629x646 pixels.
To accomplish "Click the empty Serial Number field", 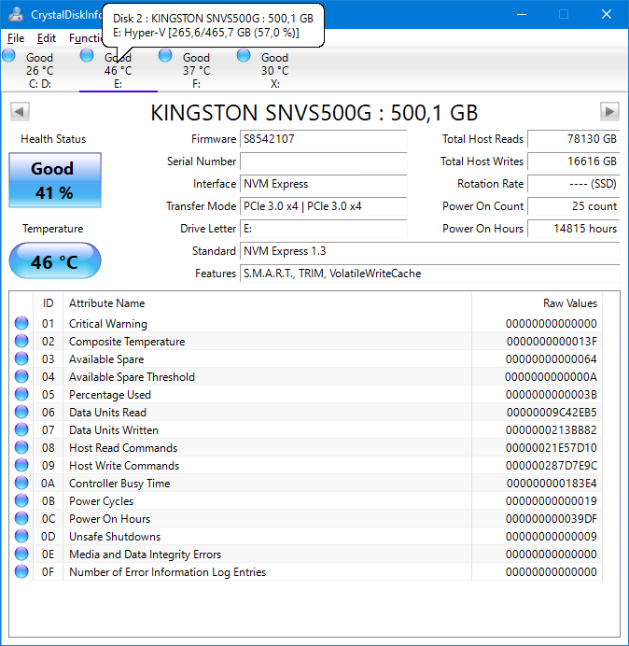I will (x=323, y=161).
